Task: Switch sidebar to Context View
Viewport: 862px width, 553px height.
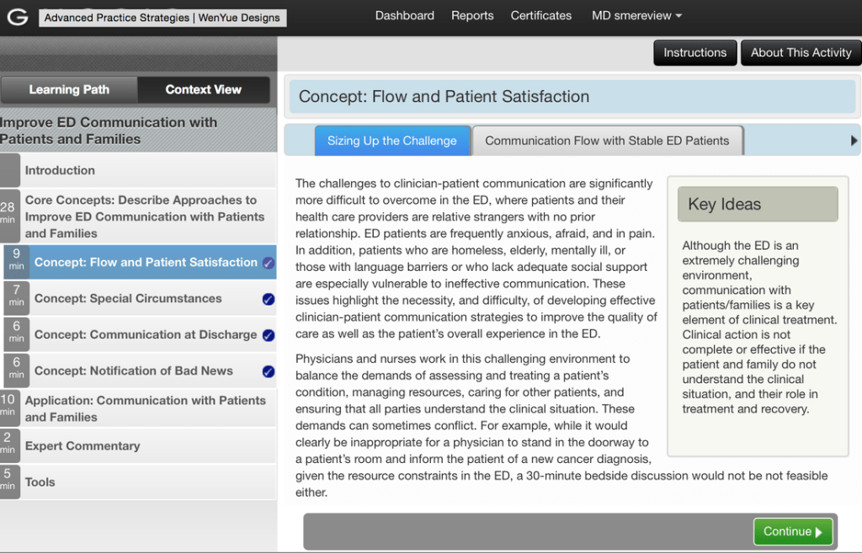Action: tap(203, 90)
